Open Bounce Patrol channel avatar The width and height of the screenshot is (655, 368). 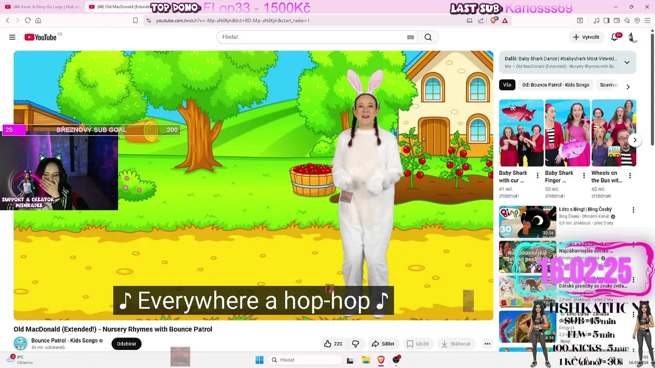click(x=20, y=343)
